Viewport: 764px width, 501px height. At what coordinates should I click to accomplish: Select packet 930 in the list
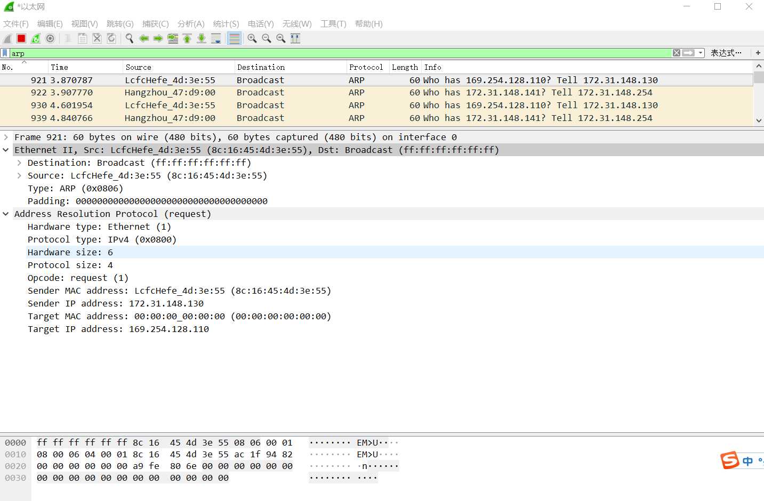tap(376, 105)
